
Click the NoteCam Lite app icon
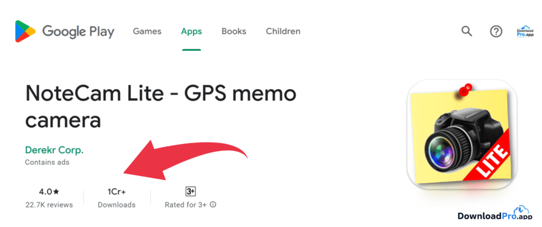pos(463,134)
